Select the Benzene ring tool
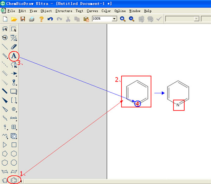Screen dimensions: 211x184 (14, 180)
